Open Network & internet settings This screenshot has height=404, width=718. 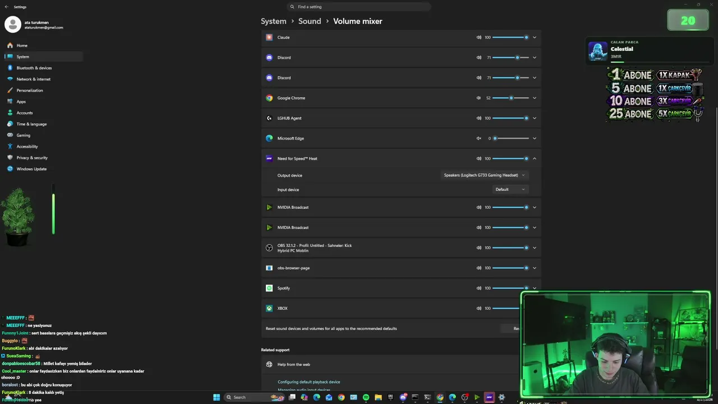43,79
